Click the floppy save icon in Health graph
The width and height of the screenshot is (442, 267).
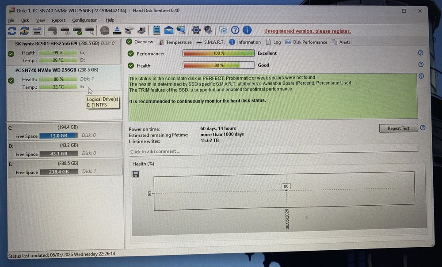pos(136,174)
